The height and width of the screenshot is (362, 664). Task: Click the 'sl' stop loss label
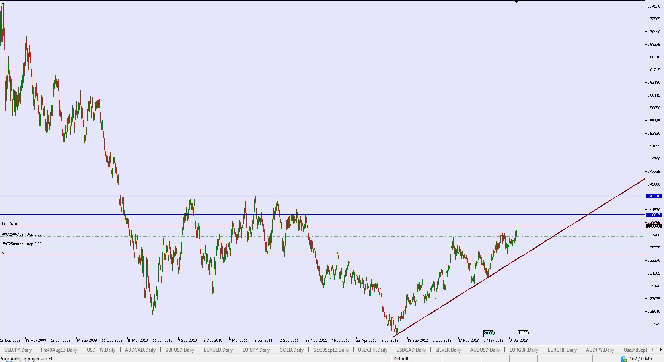(x=3, y=253)
